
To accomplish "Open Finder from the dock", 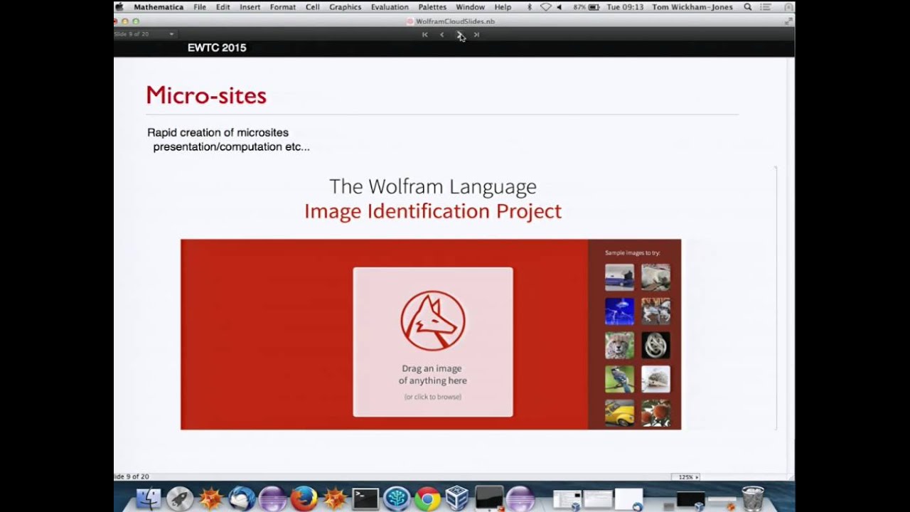I will [x=149, y=498].
